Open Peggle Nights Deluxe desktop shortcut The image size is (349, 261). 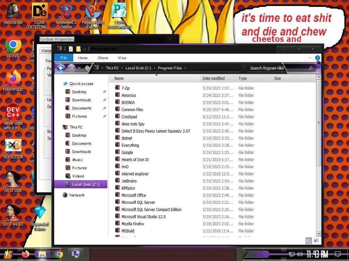[x=93, y=16]
